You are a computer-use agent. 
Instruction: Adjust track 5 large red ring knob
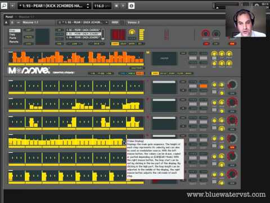(x=232, y=156)
